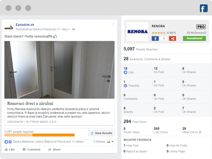Open the door renovation photo thumbnail
Screen dimensions: 212x159
point(60,70)
